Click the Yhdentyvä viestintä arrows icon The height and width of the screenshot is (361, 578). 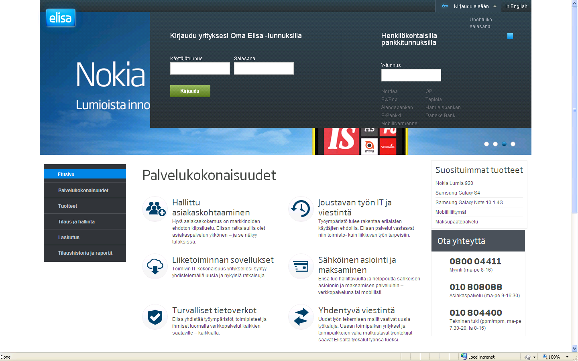click(x=301, y=317)
